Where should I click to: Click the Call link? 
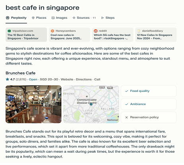pos(97,80)
